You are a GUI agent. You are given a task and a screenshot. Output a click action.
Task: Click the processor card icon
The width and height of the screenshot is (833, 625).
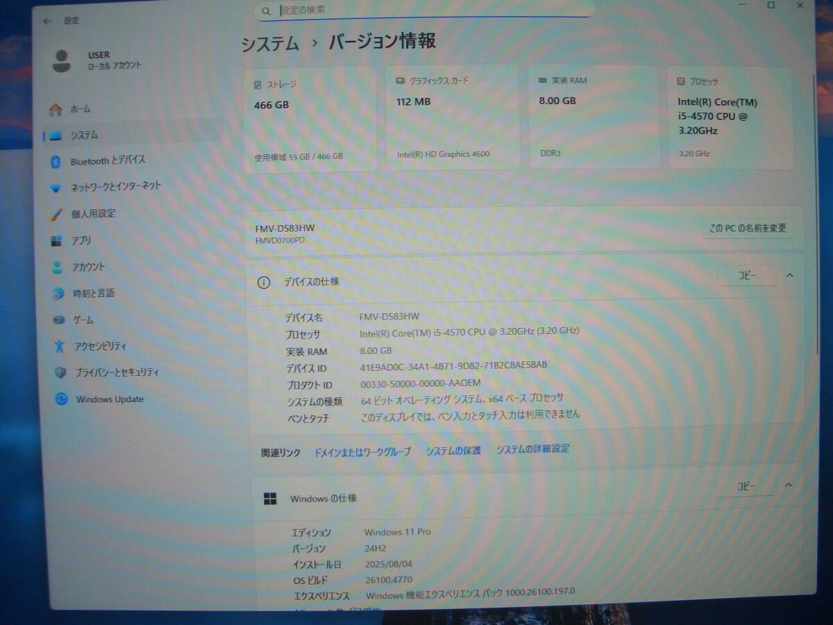point(682,81)
